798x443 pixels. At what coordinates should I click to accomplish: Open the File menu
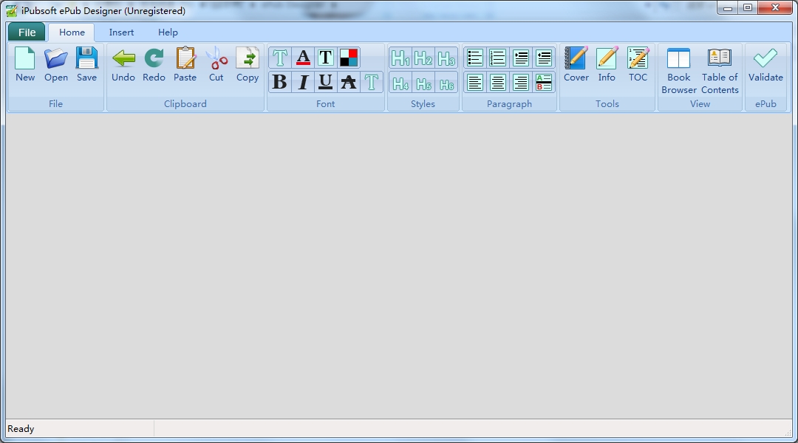click(x=27, y=32)
